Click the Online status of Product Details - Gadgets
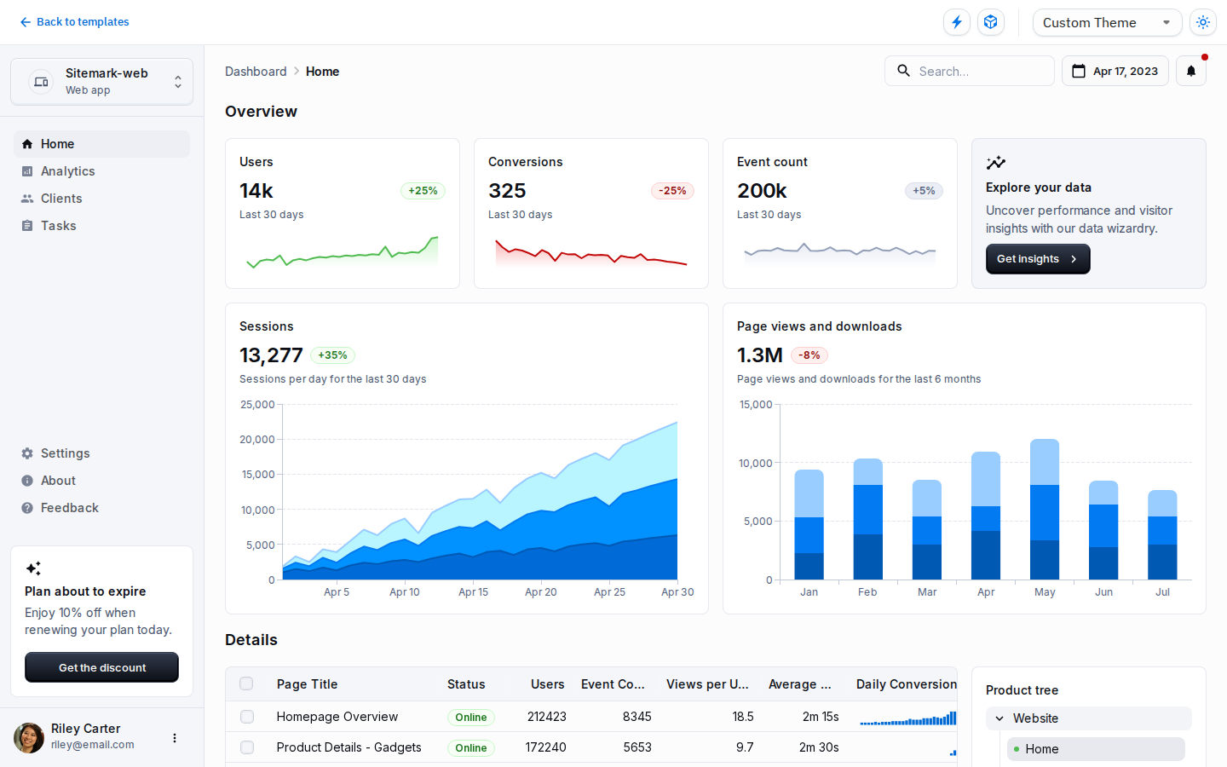The width and height of the screenshot is (1227, 767). tap(471, 748)
